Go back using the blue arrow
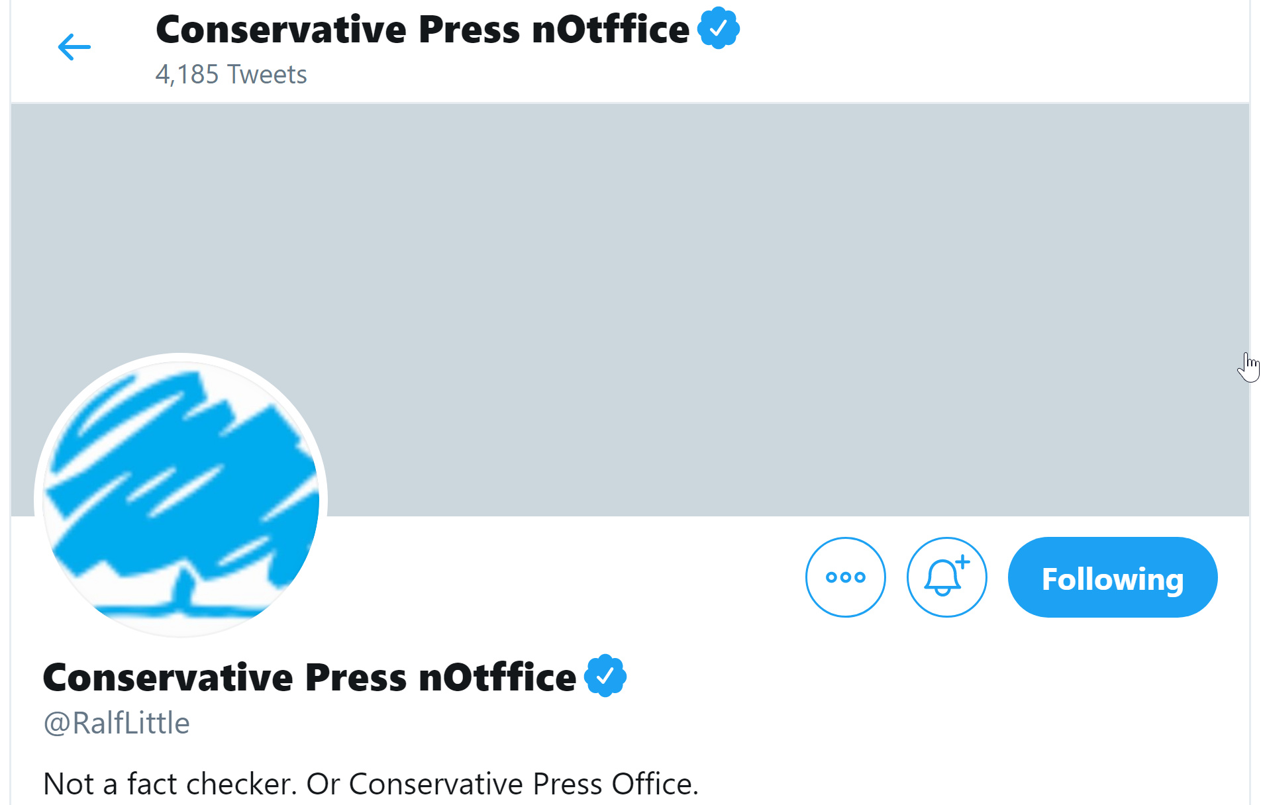The width and height of the screenshot is (1261, 805). [74, 47]
